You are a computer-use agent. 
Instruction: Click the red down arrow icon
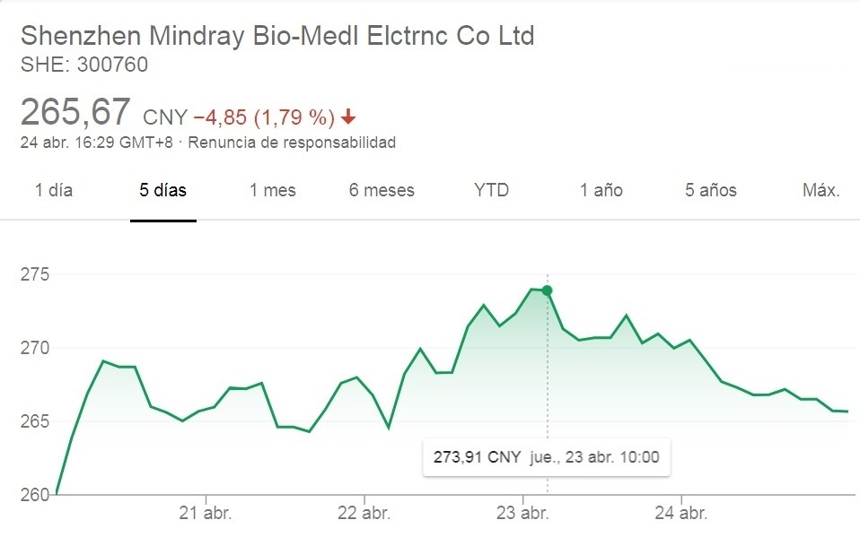tap(349, 117)
